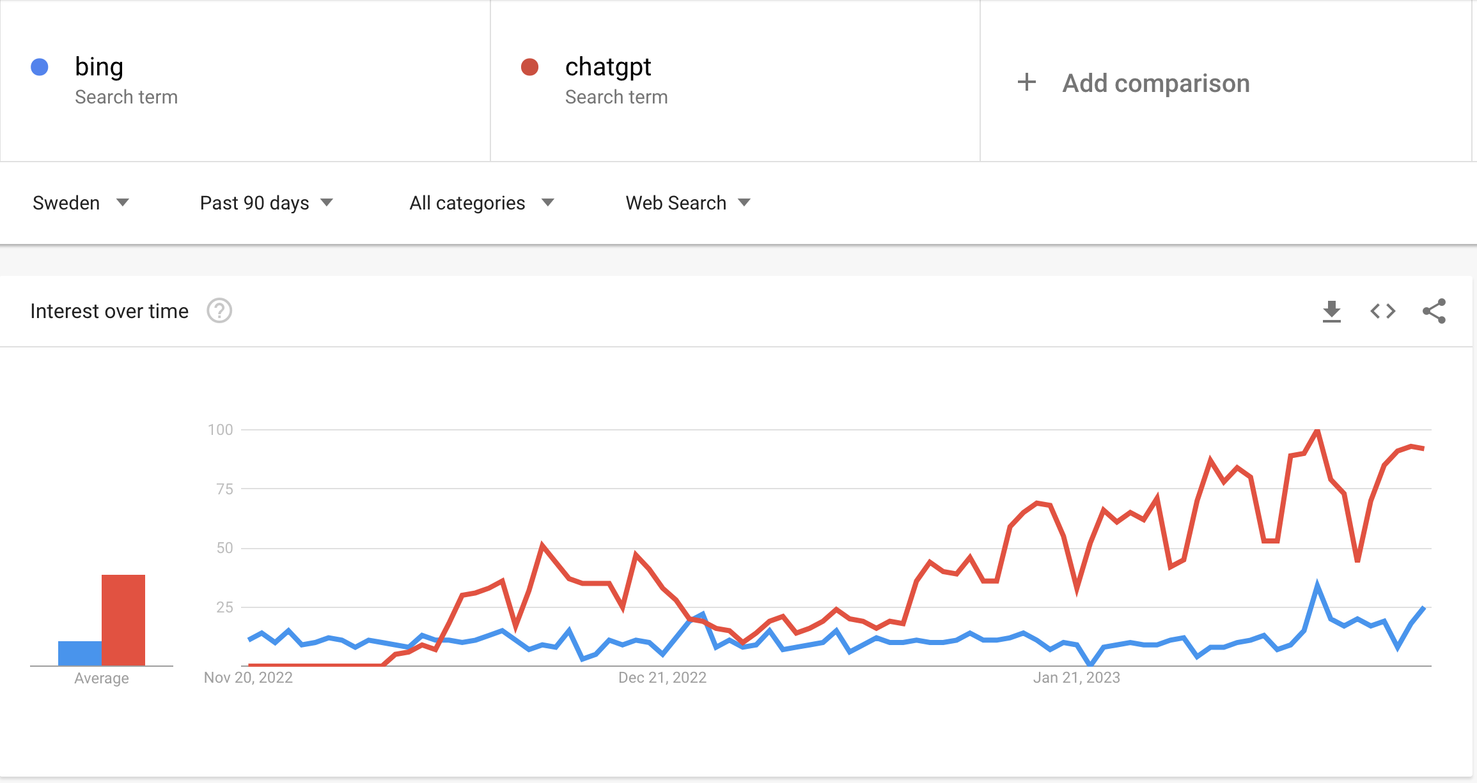Change the Web Search type dropdown

688,203
